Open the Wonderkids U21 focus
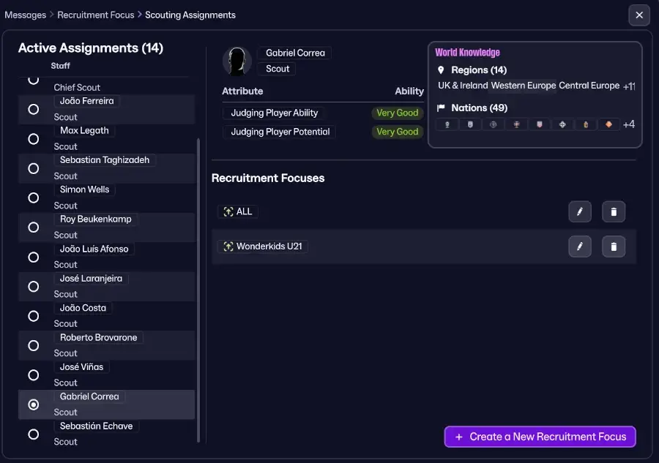Image resolution: width=659 pixels, height=463 pixels. coord(263,246)
